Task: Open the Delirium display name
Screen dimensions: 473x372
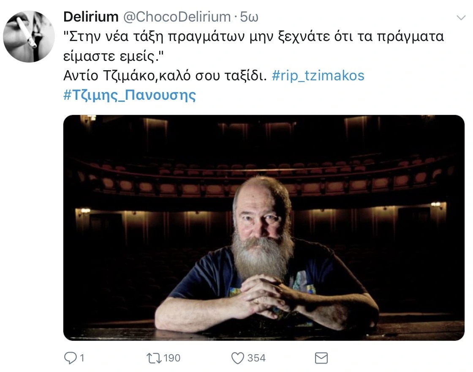Action: tap(91, 17)
